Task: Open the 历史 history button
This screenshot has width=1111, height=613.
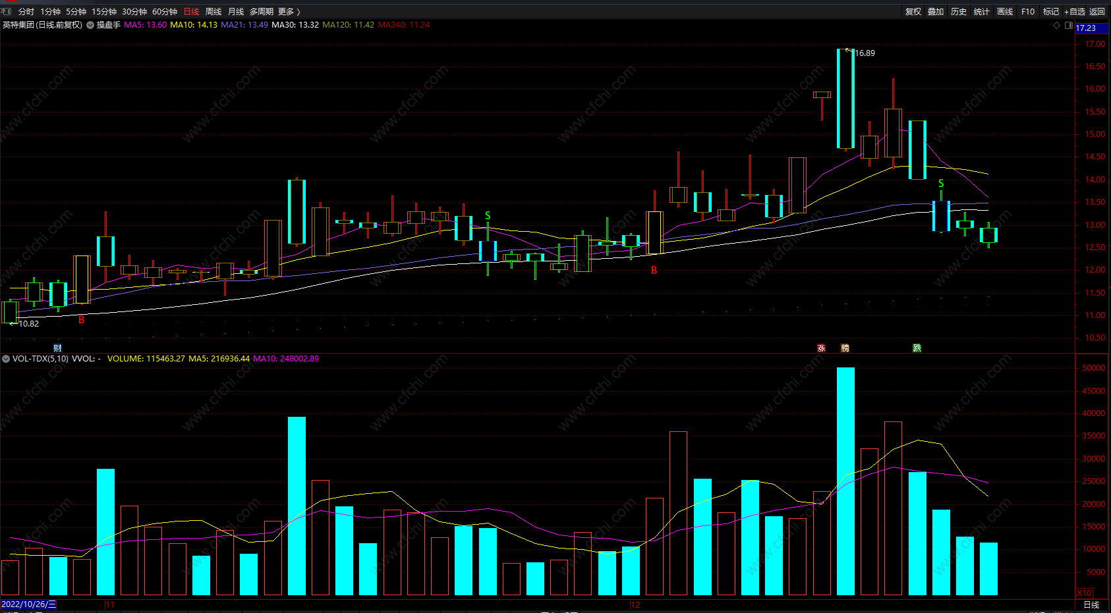Action: (x=959, y=12)
